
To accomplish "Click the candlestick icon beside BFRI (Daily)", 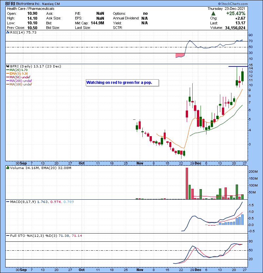I will [x=8, y=66].
